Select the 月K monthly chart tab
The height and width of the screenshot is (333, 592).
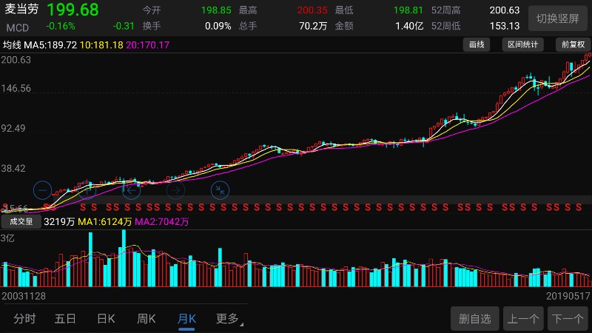click(x=186, y=319)
